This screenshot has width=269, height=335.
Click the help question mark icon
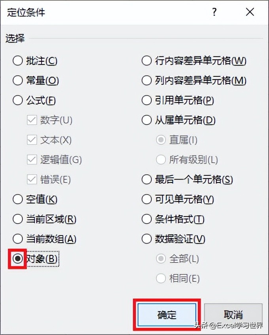click(x=214, y=12)
